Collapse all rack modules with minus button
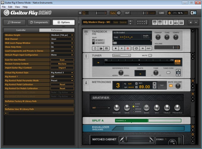The height and width of the screenshot is (149, 202). (x=196, y=22)
